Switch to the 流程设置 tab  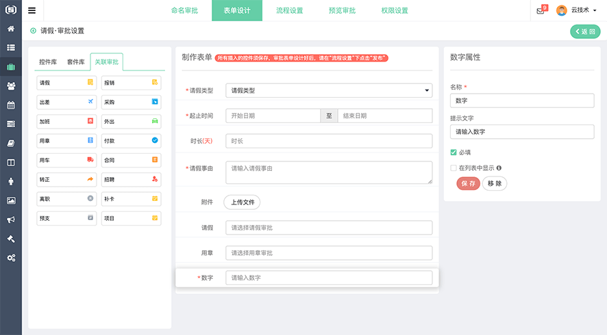pos(290,10)
